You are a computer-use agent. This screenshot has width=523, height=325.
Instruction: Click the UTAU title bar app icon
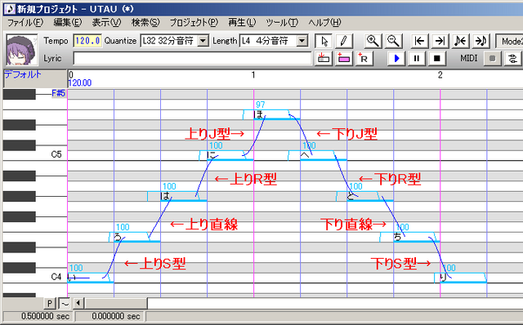[11, 9]
